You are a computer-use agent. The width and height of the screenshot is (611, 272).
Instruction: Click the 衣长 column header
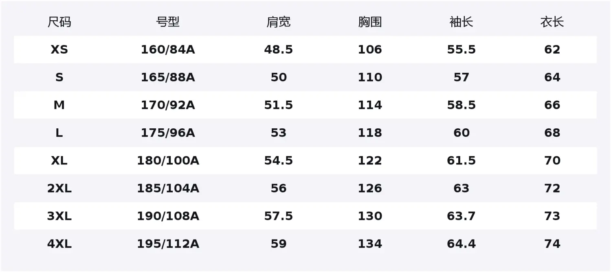coord(552,22)
